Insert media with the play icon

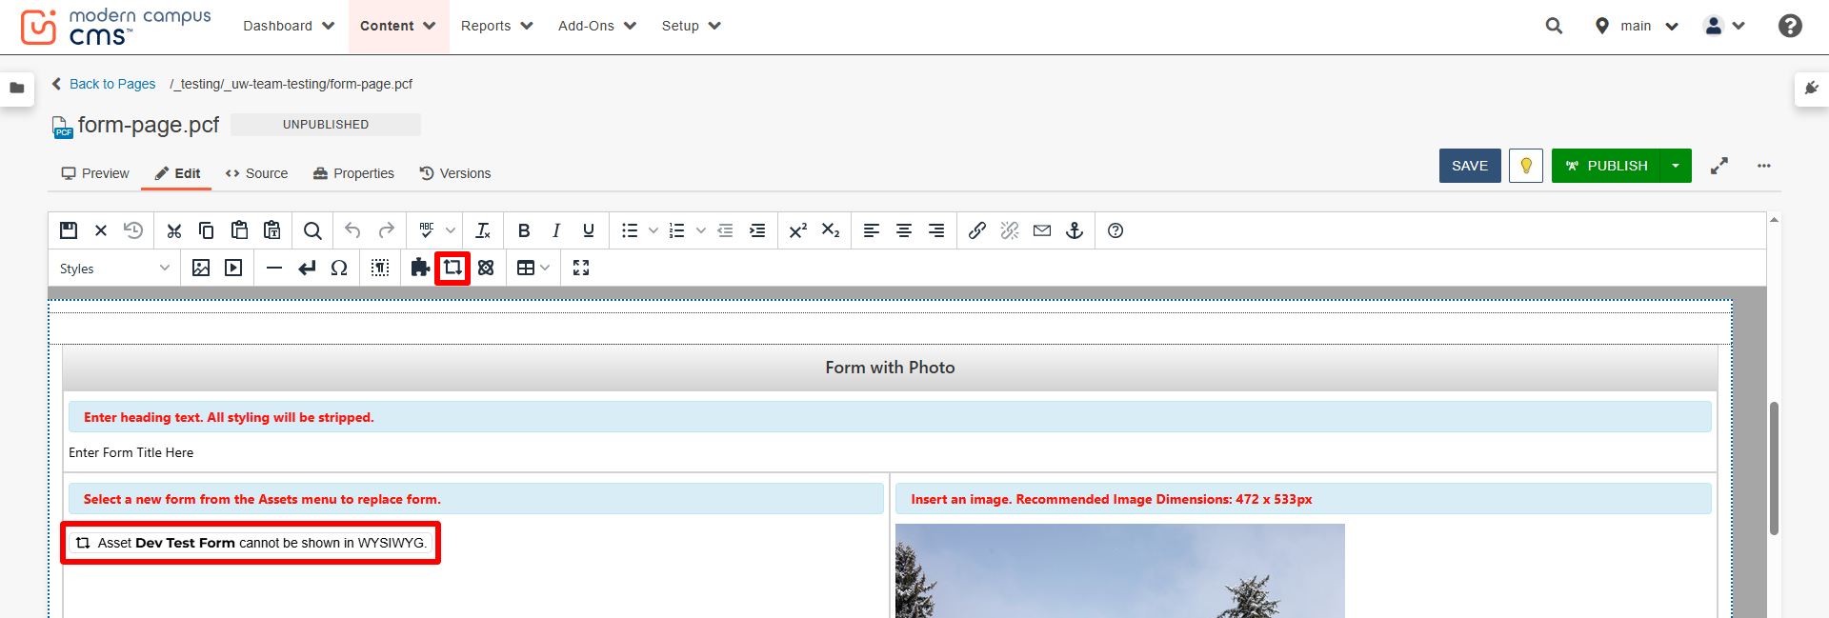[x=233, y=268]
